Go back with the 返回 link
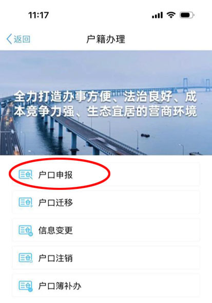Viewport: 212px width, 303px height. pos(22,39)
